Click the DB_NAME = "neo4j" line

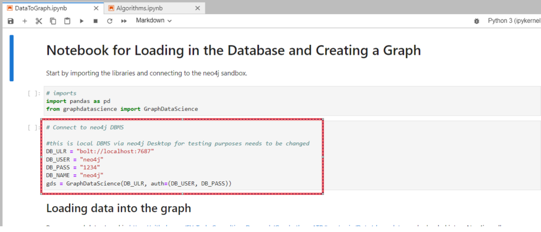[75, 175]
